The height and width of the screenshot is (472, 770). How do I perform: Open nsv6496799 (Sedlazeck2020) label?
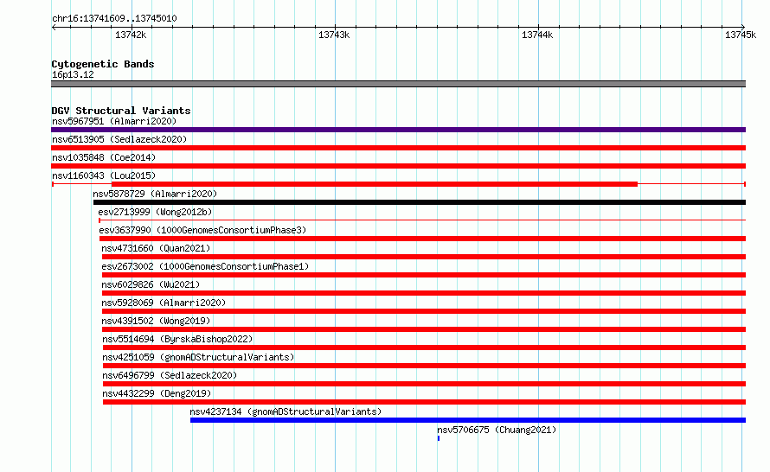[x=170, y=375]
